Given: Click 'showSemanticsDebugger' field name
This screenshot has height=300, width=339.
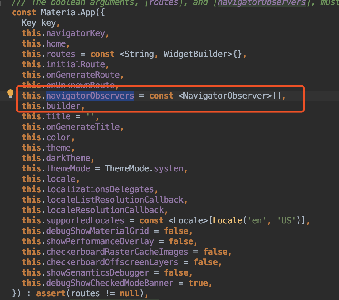Looking at the screenshot, I should [97, 272].
